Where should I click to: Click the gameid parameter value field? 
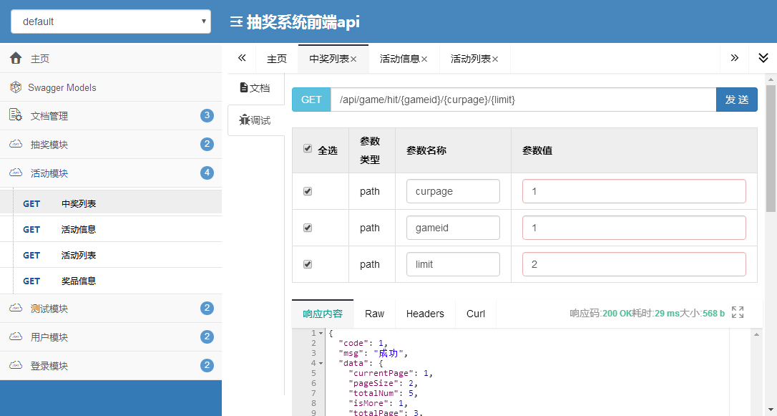pos(634,228)
